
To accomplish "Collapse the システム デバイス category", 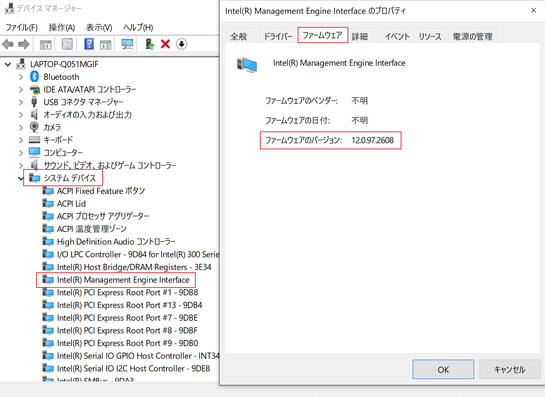I will click(x=21, y=178).
